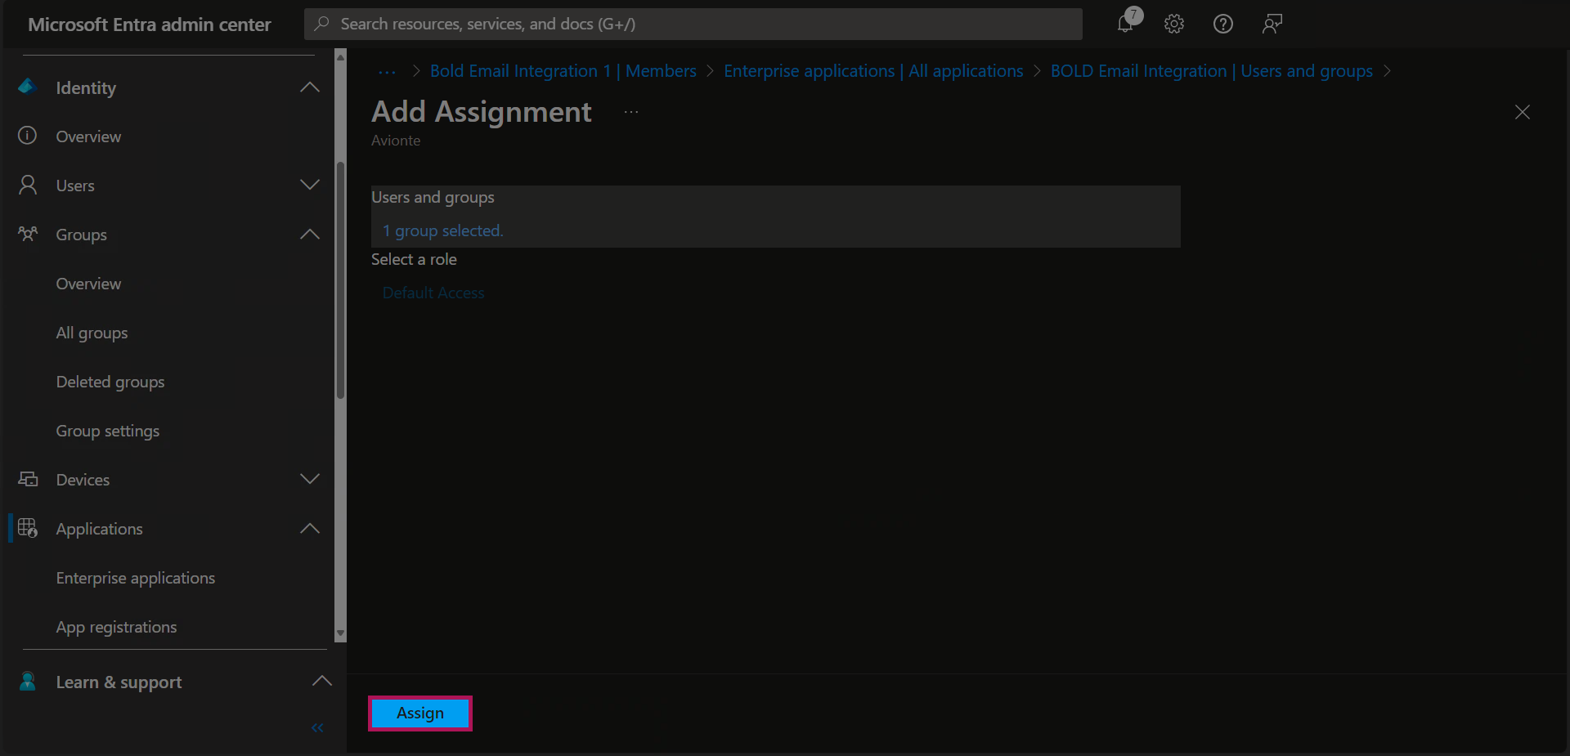Open the ellipsis menu beside Add Assignment
Viewport: 1570px width, 756px height.
[x=630, y=112]
